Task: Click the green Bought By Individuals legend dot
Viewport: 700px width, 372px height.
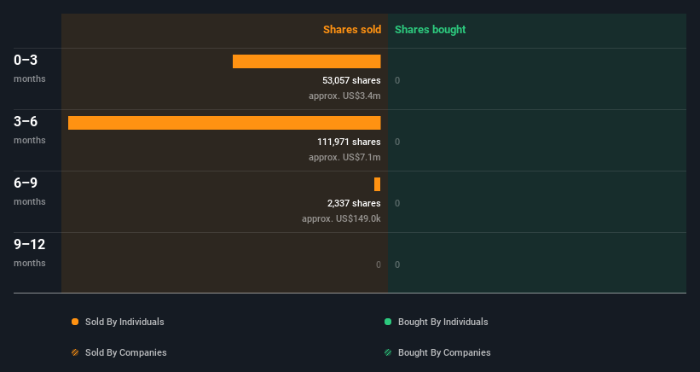Action: coord(388,322)
